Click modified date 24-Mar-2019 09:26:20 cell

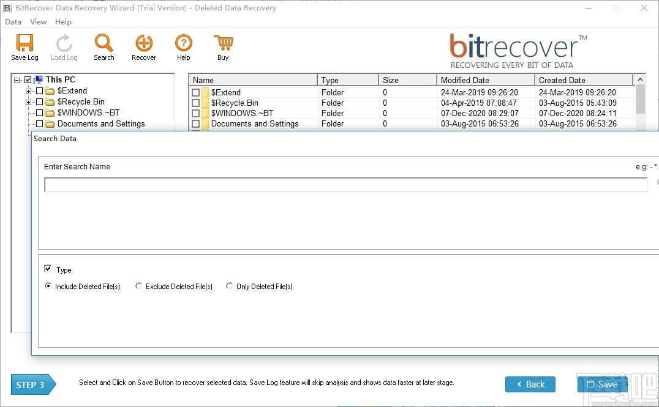[x=479, y=93]
